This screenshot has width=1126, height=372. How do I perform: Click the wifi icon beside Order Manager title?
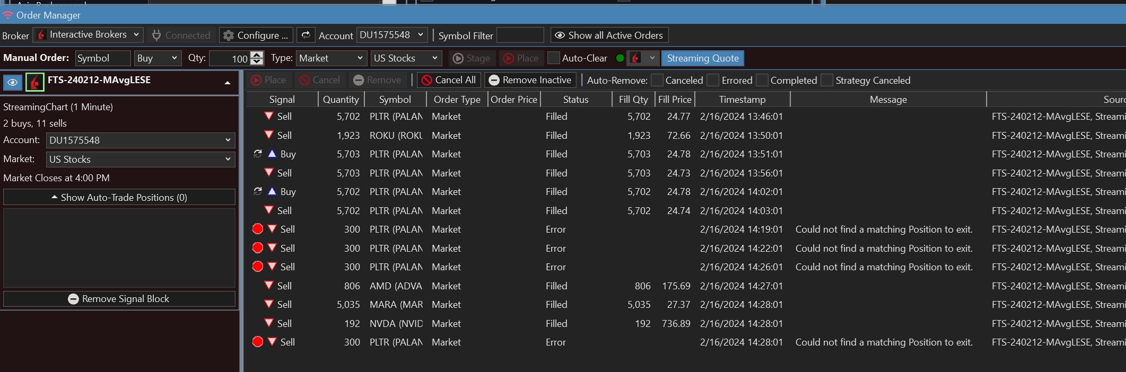tap(7, 15)
